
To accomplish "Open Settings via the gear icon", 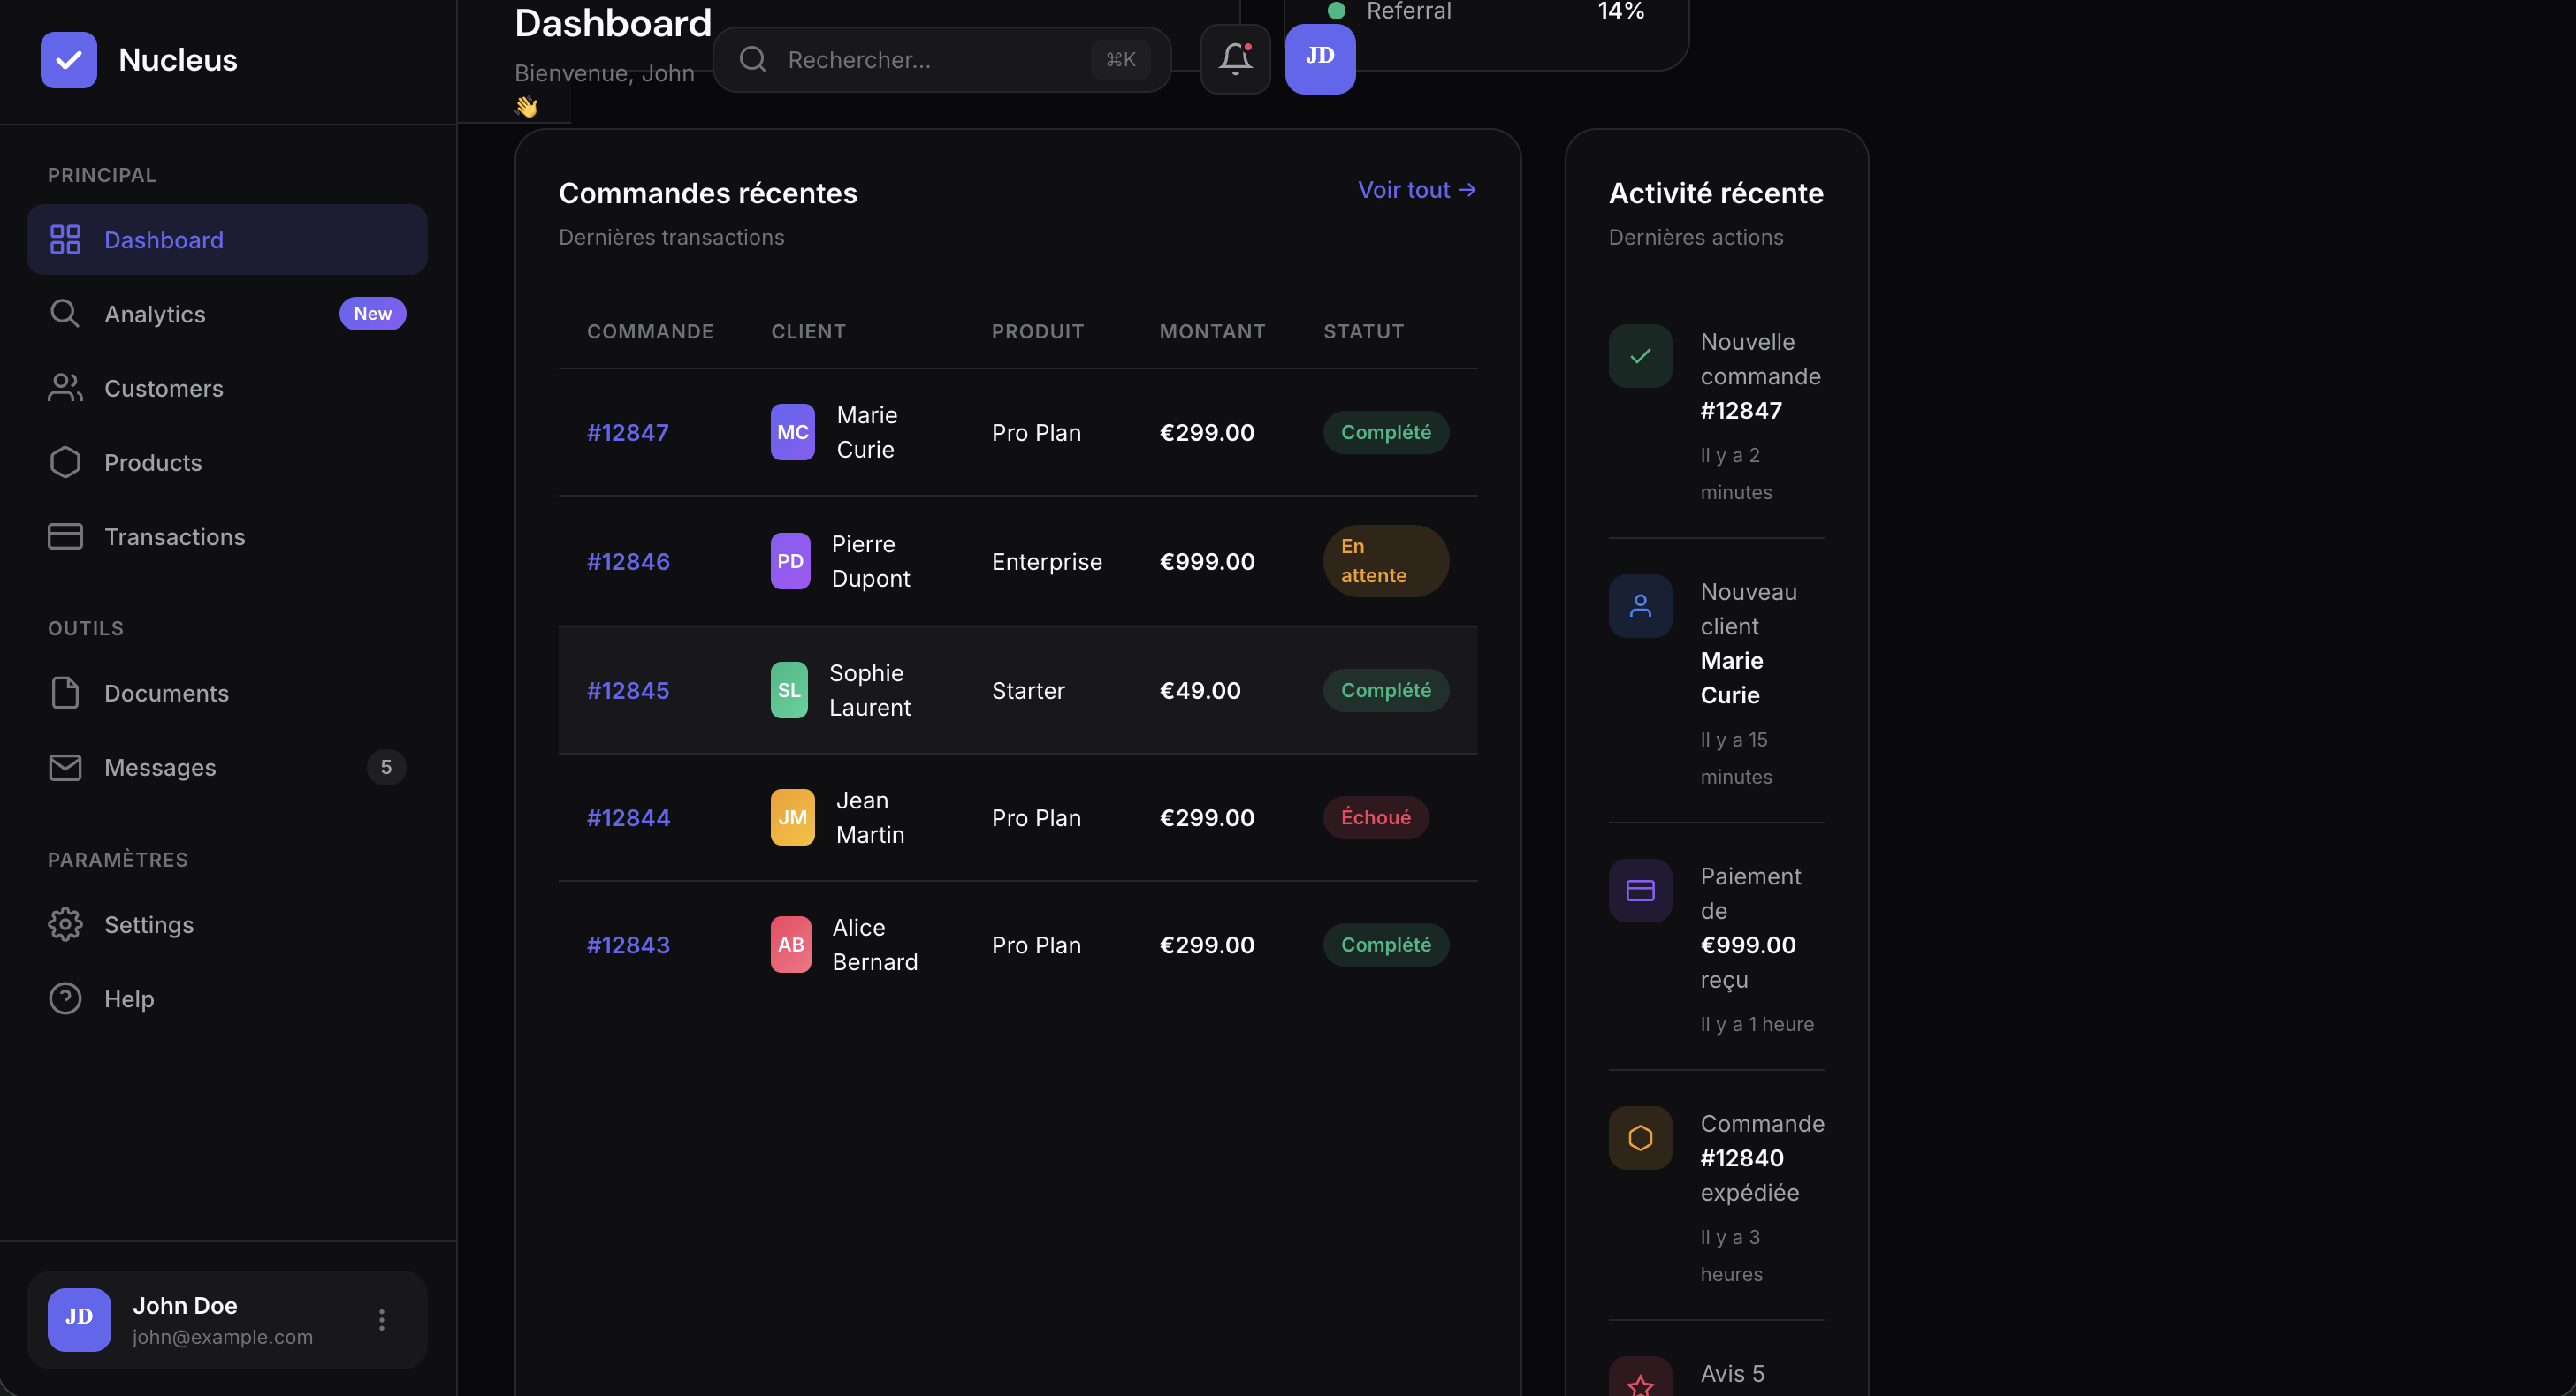I will [65, 924].
